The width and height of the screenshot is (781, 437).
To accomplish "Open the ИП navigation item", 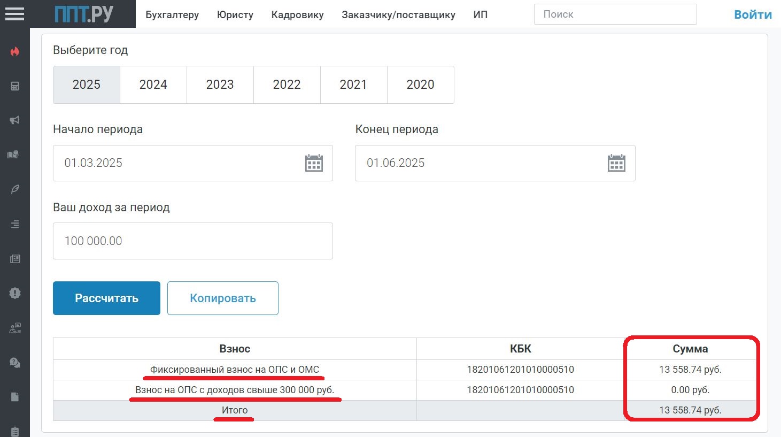I will pyautogui.click(x=480, y=15).
